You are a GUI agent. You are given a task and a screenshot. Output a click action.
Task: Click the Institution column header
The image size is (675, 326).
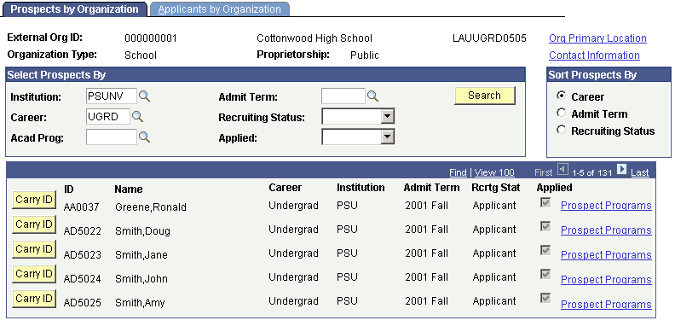pos(361,188)
